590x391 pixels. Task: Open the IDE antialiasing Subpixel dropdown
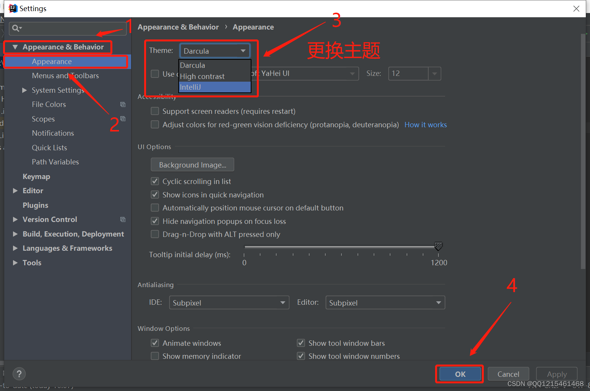click(229, 302)
